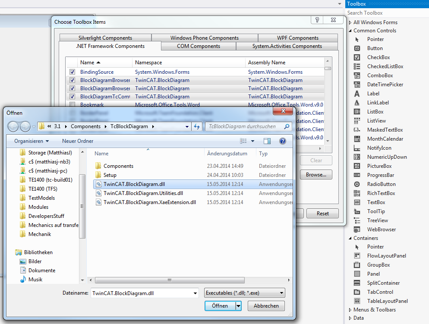This screenshot has width=429, height=324.
Task: Select TwinCAT.BlockDiagram.XaeExtension.dll file
Action: tap(150, 202)
